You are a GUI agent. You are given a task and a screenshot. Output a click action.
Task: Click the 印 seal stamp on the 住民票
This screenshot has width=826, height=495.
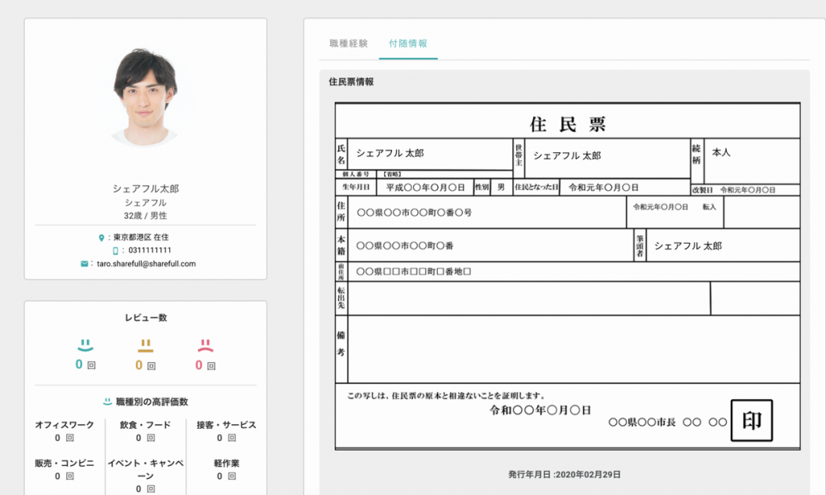752,420
